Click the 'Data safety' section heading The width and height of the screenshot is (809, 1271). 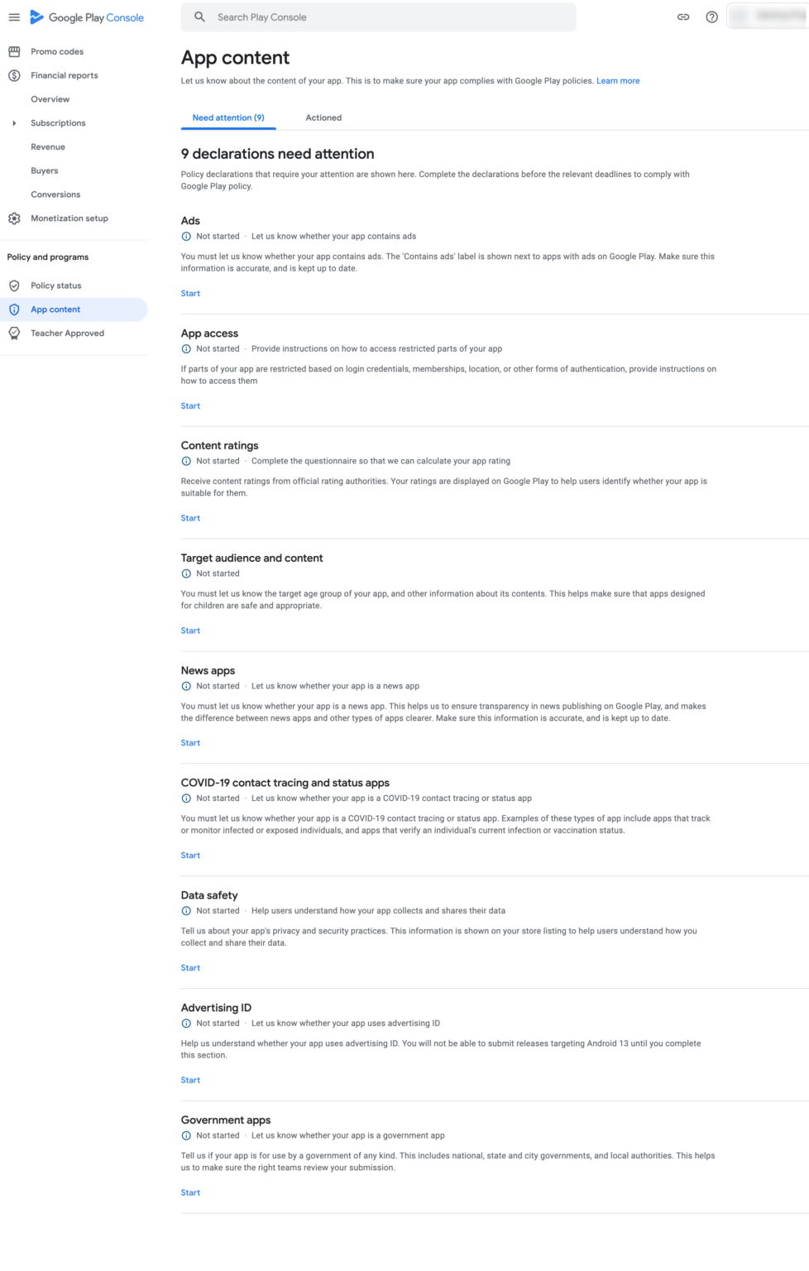pyautogui.click(x=209, y=895)
